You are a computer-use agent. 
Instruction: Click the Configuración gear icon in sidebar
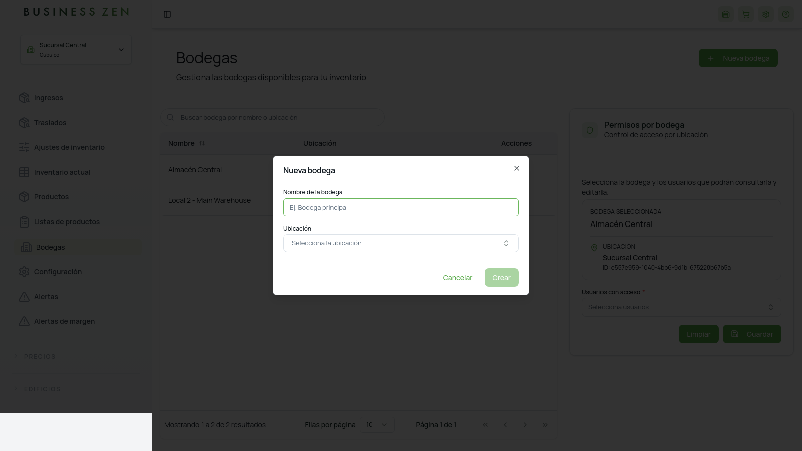tap(24, 272)
